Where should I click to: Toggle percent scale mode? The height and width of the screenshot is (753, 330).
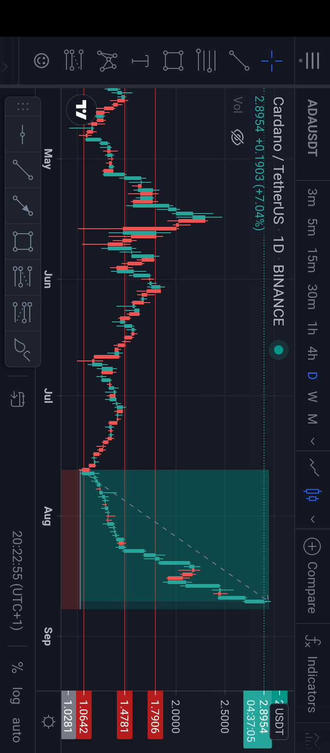click(16, 668)
